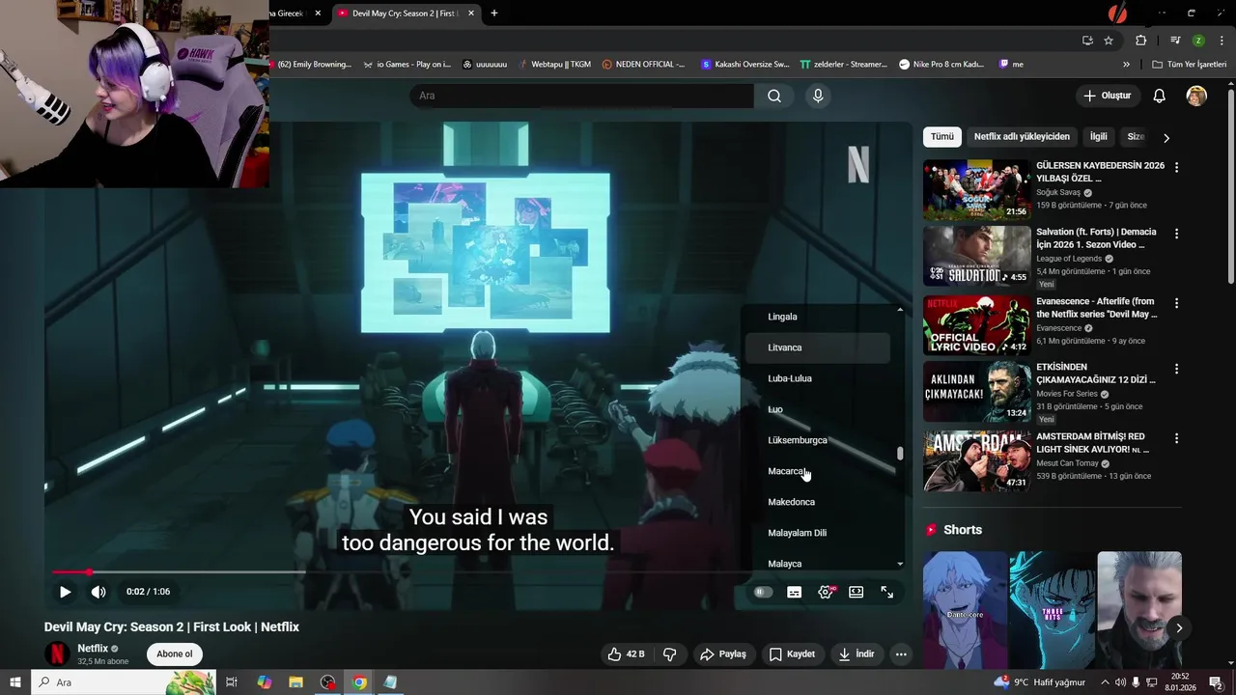The image size is (1236, 695).
Task: Select the Tümü filter chip
Action: coord(941,137)
